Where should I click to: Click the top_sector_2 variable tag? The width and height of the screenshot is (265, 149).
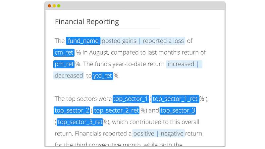tap(72, 110)
